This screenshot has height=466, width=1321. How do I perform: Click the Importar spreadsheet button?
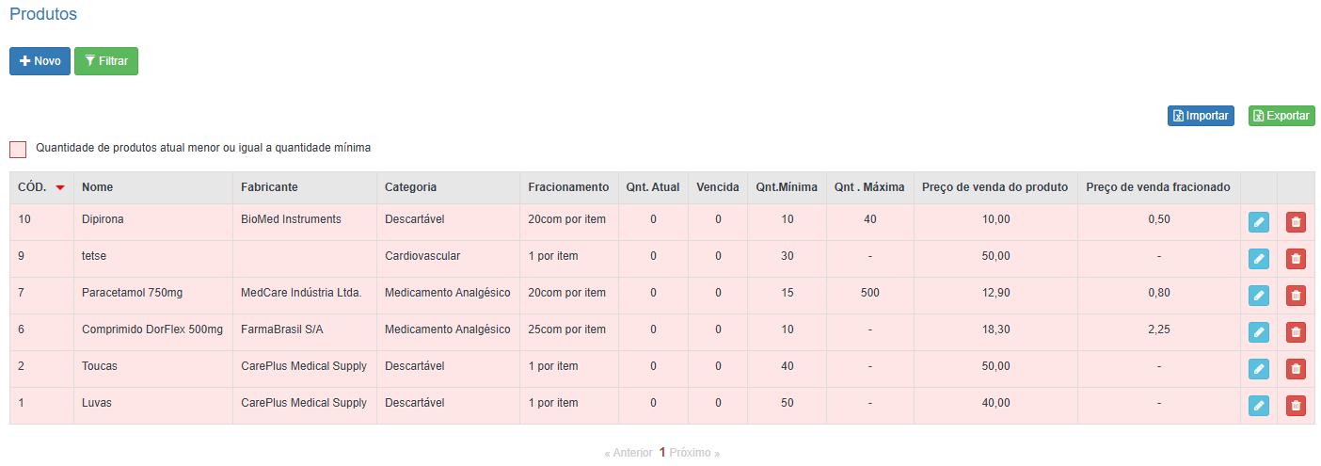pyautogui.click(x=1201, y=116)
